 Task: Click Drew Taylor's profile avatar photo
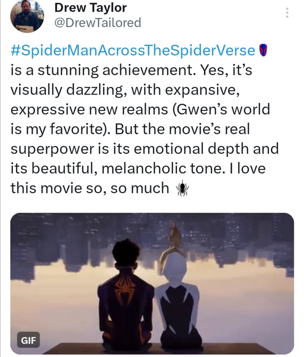[x=27, y=16]
